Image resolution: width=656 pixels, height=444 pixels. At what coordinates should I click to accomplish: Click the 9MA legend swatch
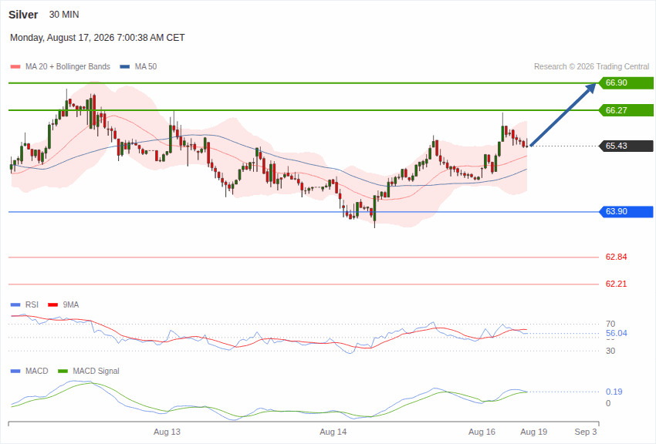[x=53, y=305]
